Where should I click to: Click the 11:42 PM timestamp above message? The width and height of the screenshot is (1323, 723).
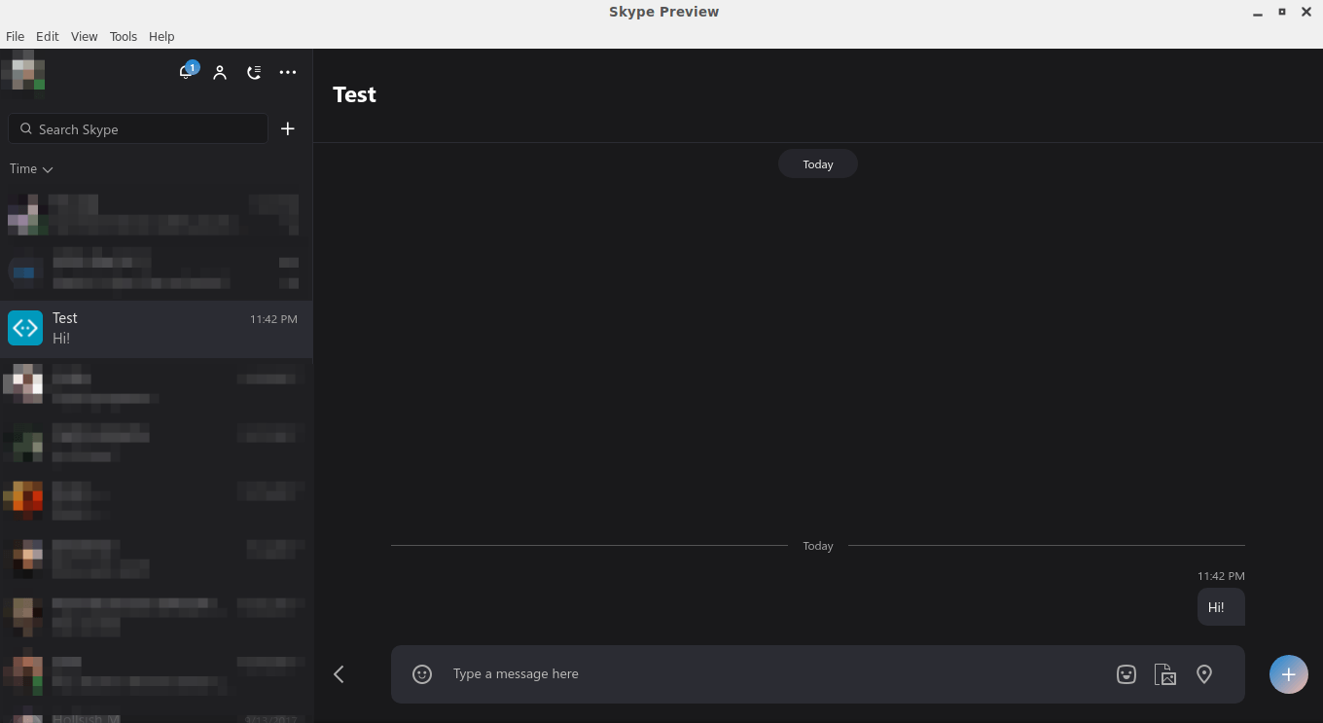pos(1221,576)
